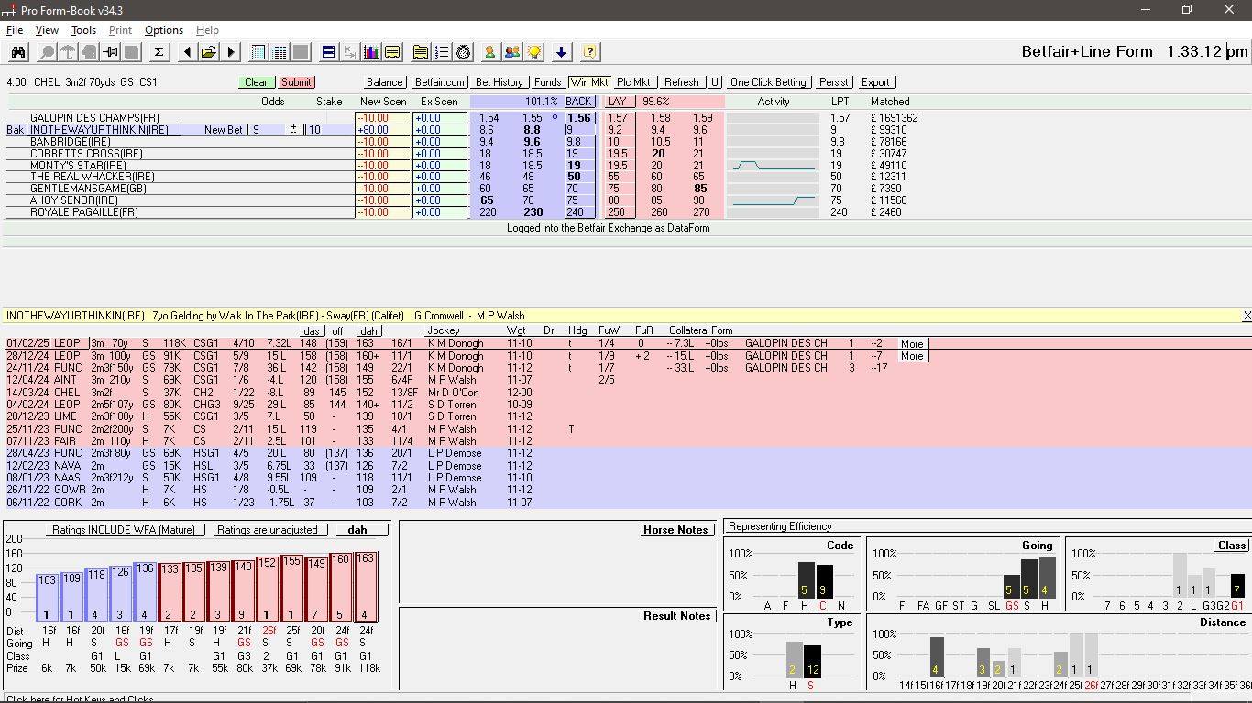The width and height of the screenshot is (1252, 703).
Task: Click the yellow question mark help icon
Action: pyautogui.click(x=590, y=52)
